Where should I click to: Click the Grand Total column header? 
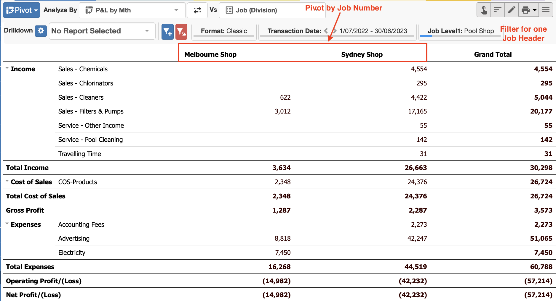(493, 54)
